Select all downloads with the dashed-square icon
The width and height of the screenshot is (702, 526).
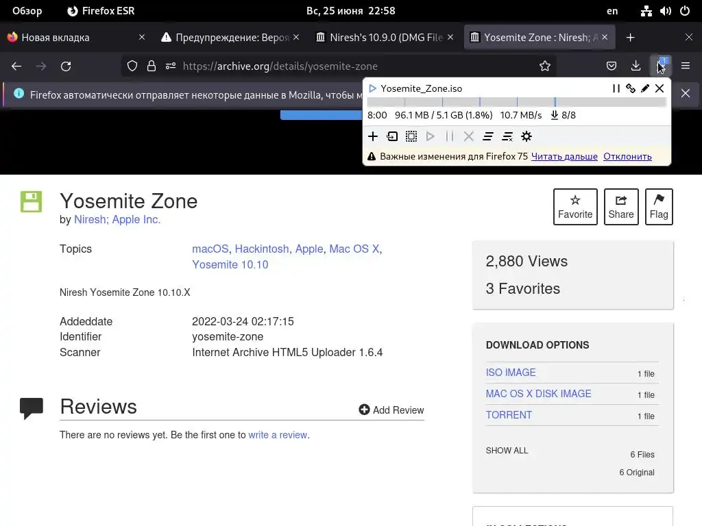[411, 136]
